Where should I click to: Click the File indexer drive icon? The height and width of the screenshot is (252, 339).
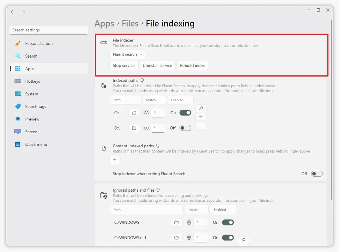click(104, 43)
